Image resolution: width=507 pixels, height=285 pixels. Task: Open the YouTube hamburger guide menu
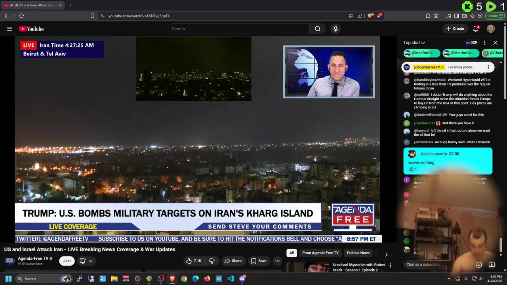[x=10, y=28]
